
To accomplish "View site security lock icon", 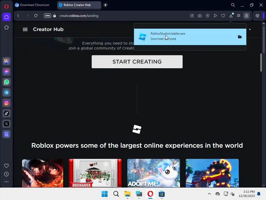I will 55,16.
